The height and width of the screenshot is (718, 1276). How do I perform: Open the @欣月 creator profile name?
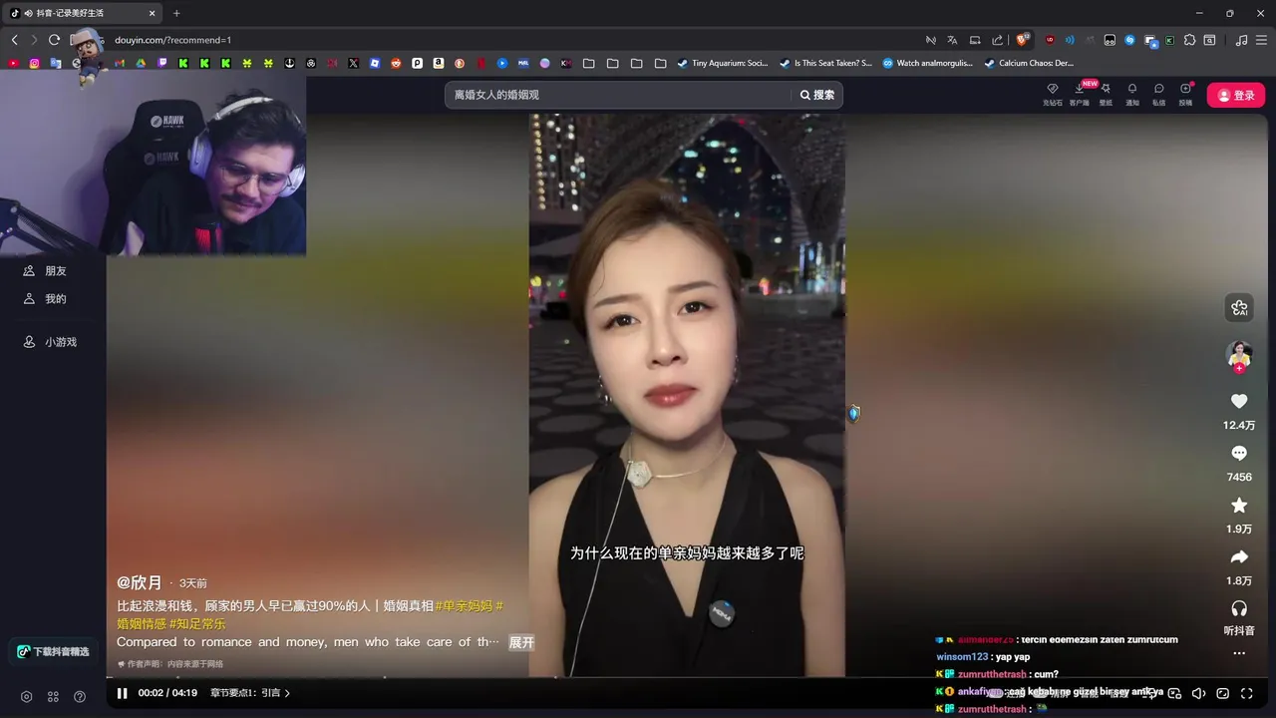coord(140,582)
